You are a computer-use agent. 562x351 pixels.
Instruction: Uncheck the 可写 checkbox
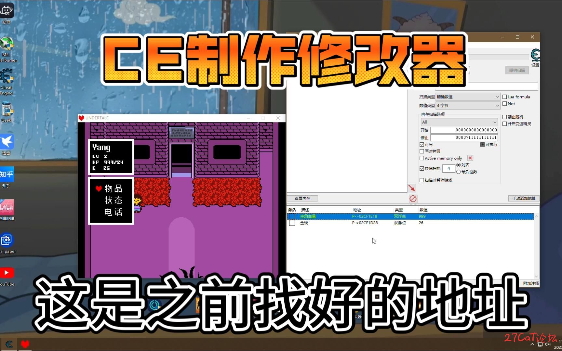[422, 145]
